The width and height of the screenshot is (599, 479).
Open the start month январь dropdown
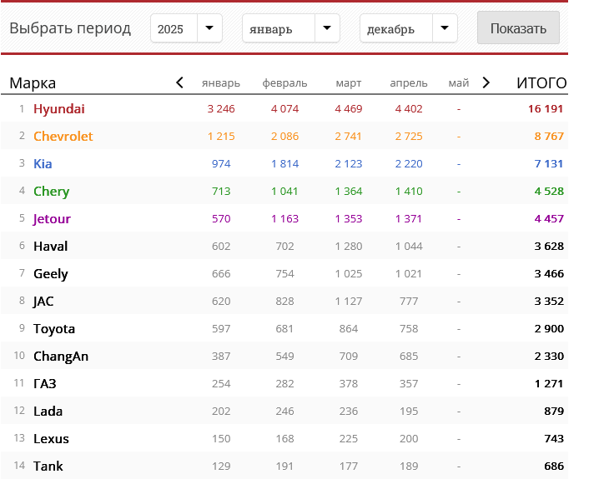click(291, 28)
